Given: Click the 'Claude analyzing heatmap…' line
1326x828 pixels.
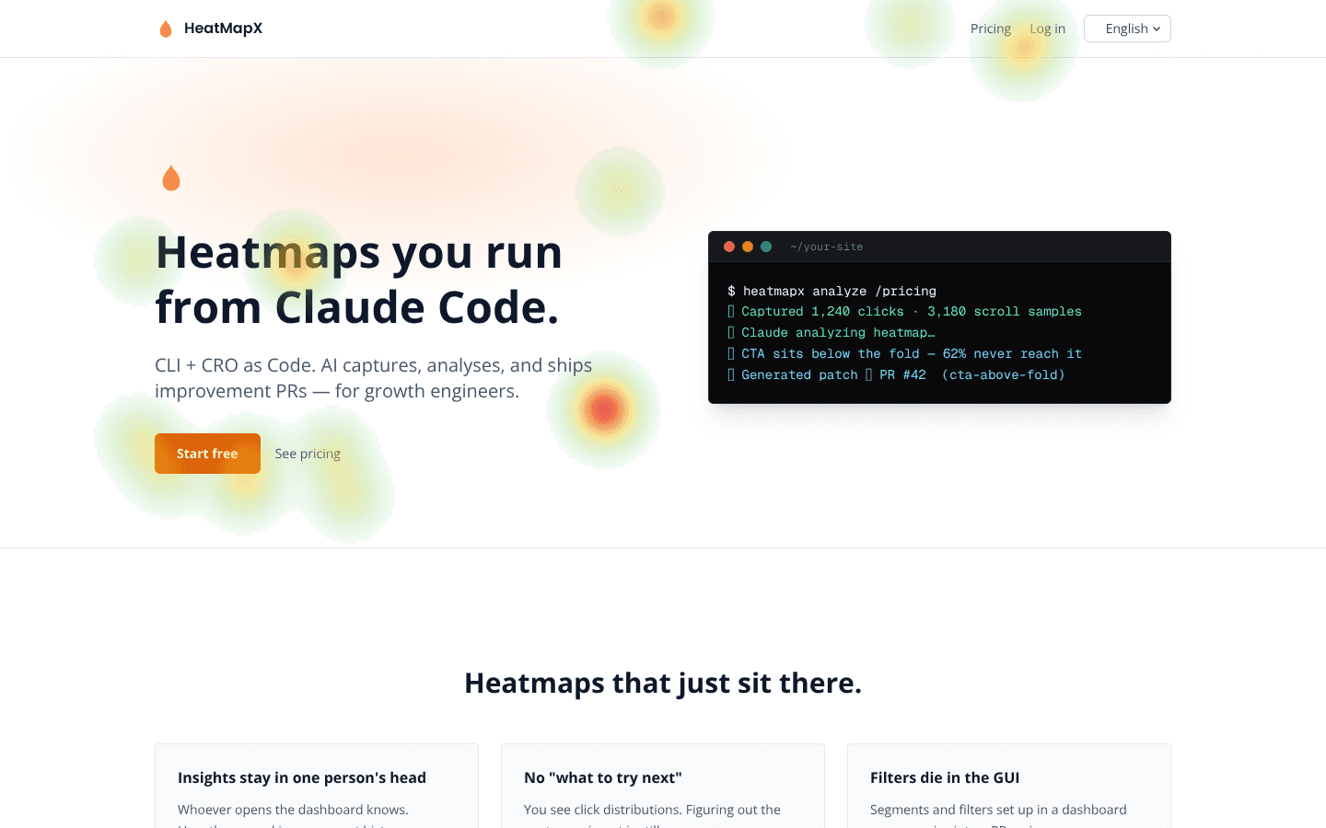Looking at the screenshot, I should coord(831,333).
